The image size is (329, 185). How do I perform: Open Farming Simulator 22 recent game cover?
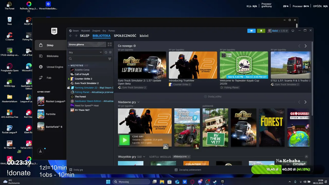[187, 127]
